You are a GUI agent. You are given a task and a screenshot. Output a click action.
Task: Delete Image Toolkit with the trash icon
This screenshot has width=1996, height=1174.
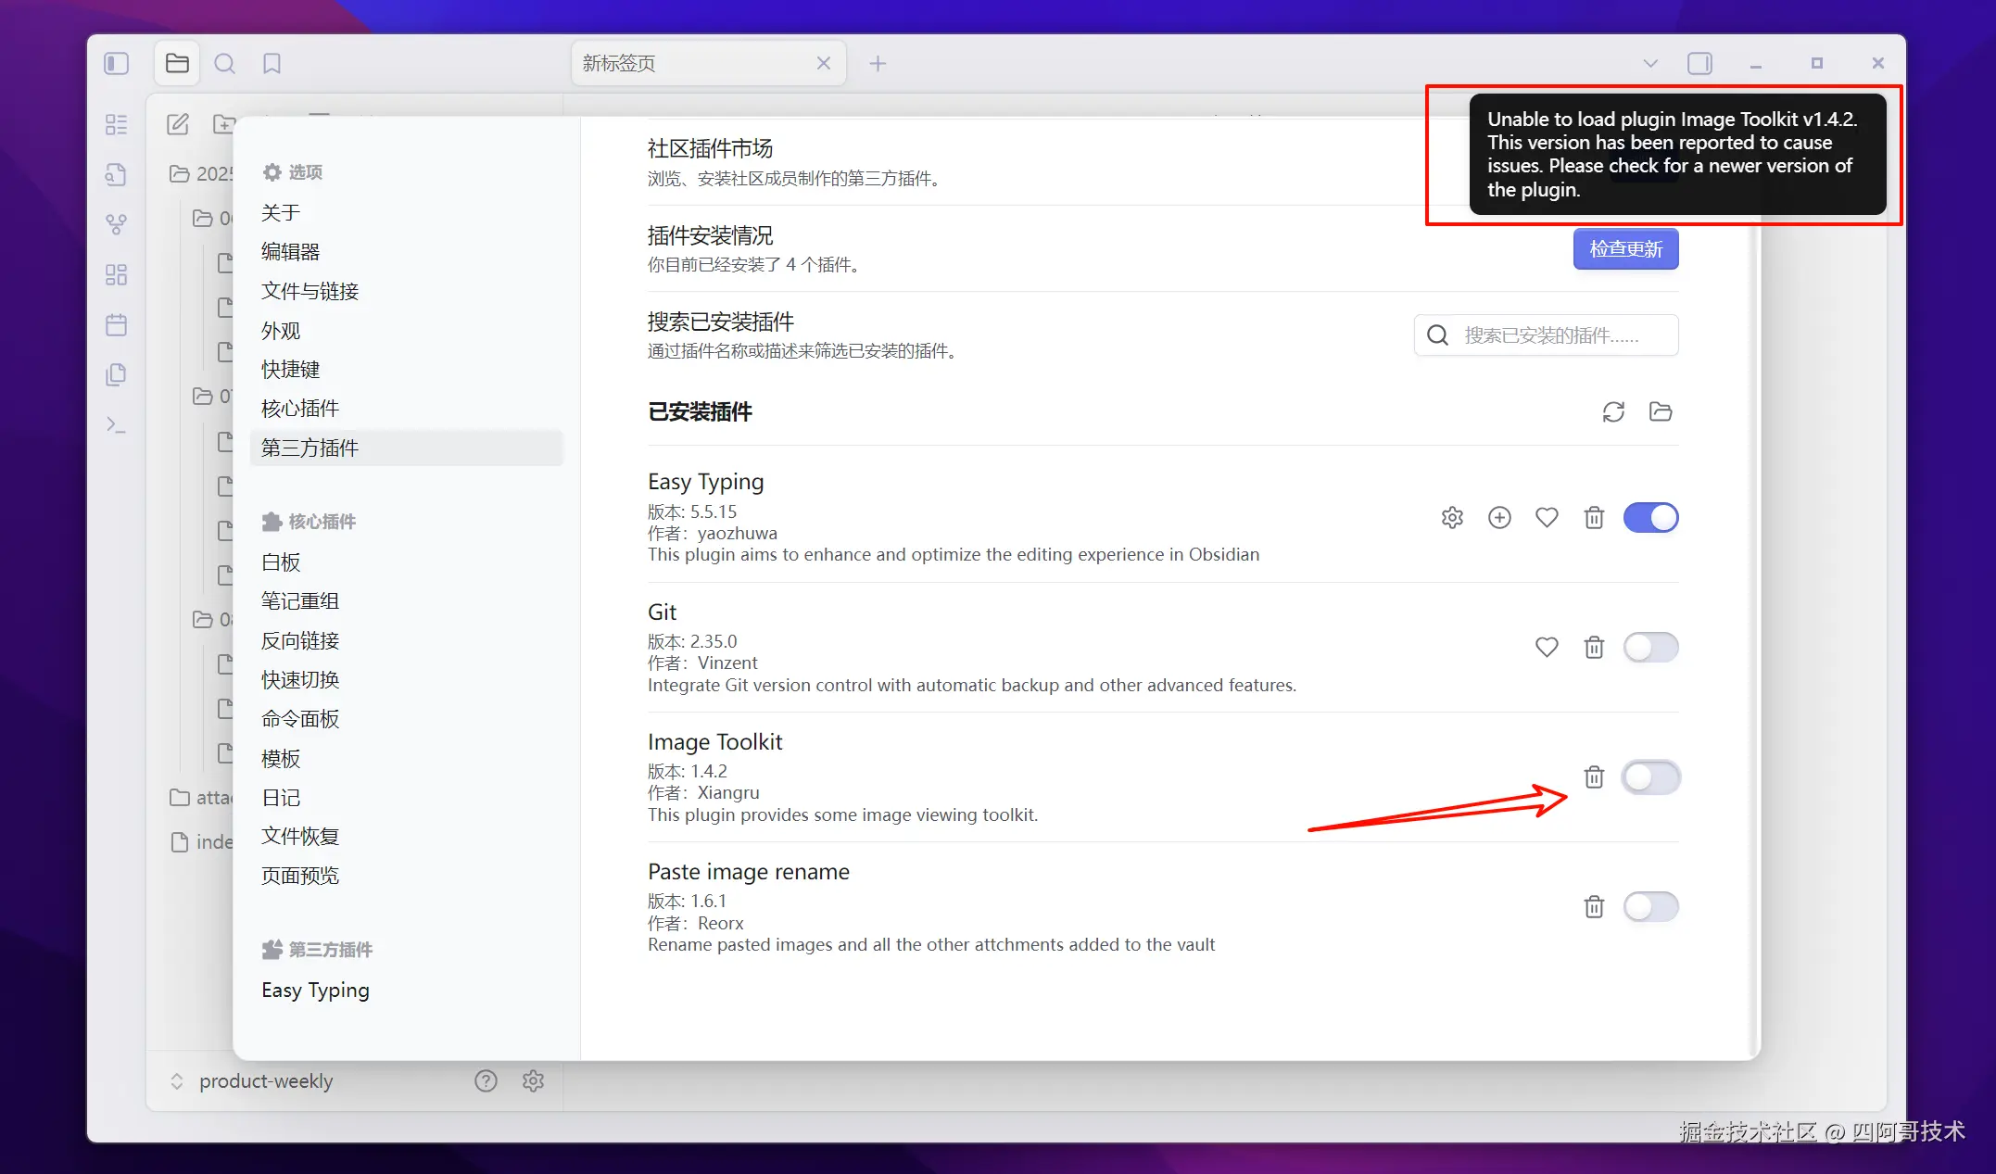click(x=1594, y=776)
